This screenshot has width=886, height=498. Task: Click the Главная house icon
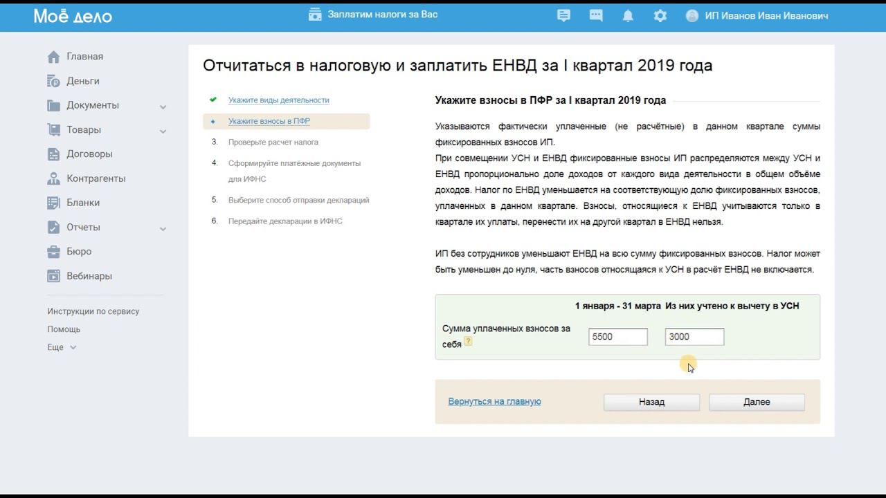pyautogui.click(x=53, y=57)
